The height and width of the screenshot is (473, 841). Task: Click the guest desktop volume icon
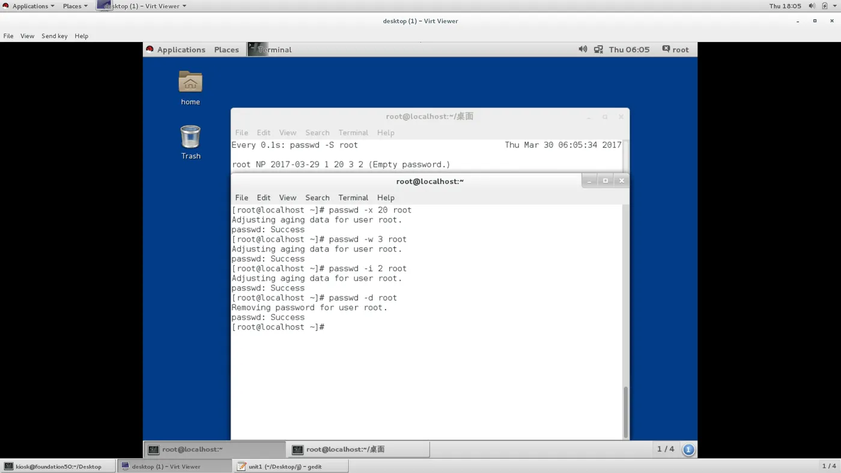(x=583, y=49)
